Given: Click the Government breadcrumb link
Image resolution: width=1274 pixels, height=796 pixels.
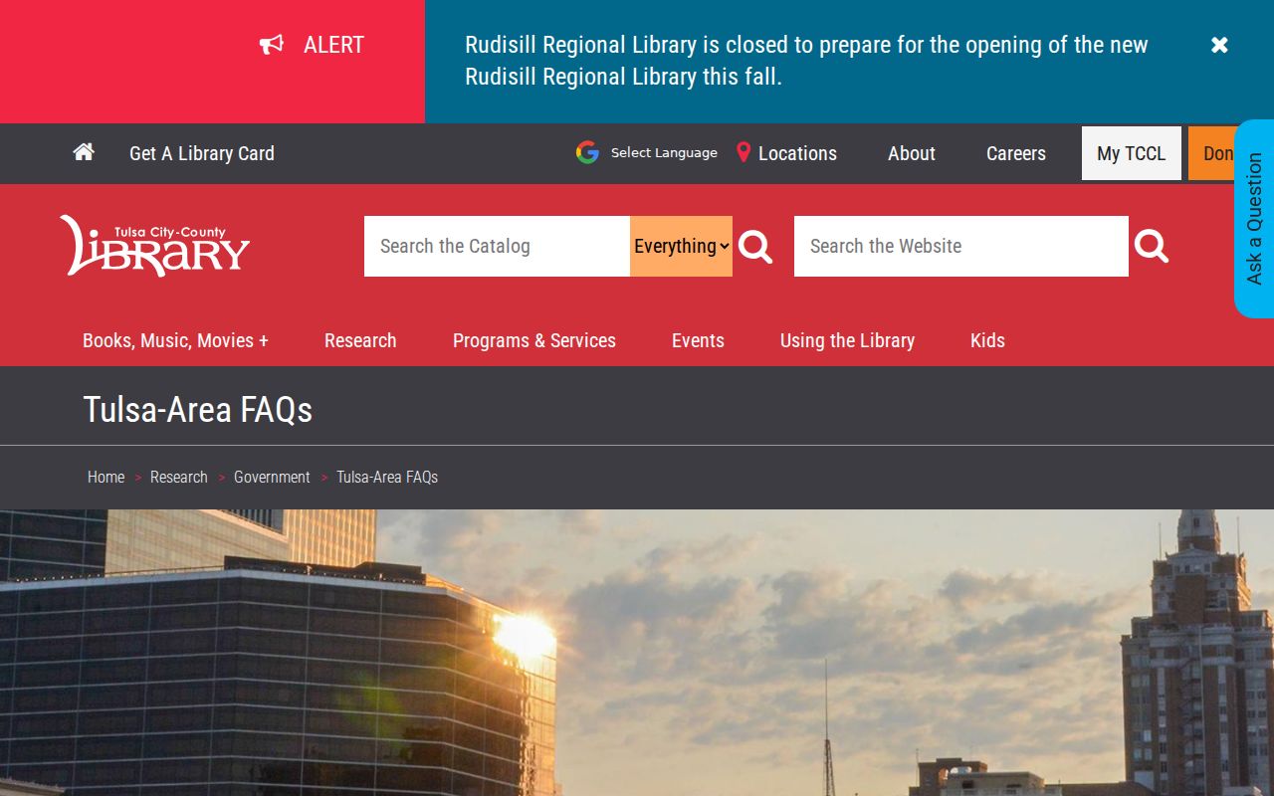Looking at the screenshot, I should point(272,478).
